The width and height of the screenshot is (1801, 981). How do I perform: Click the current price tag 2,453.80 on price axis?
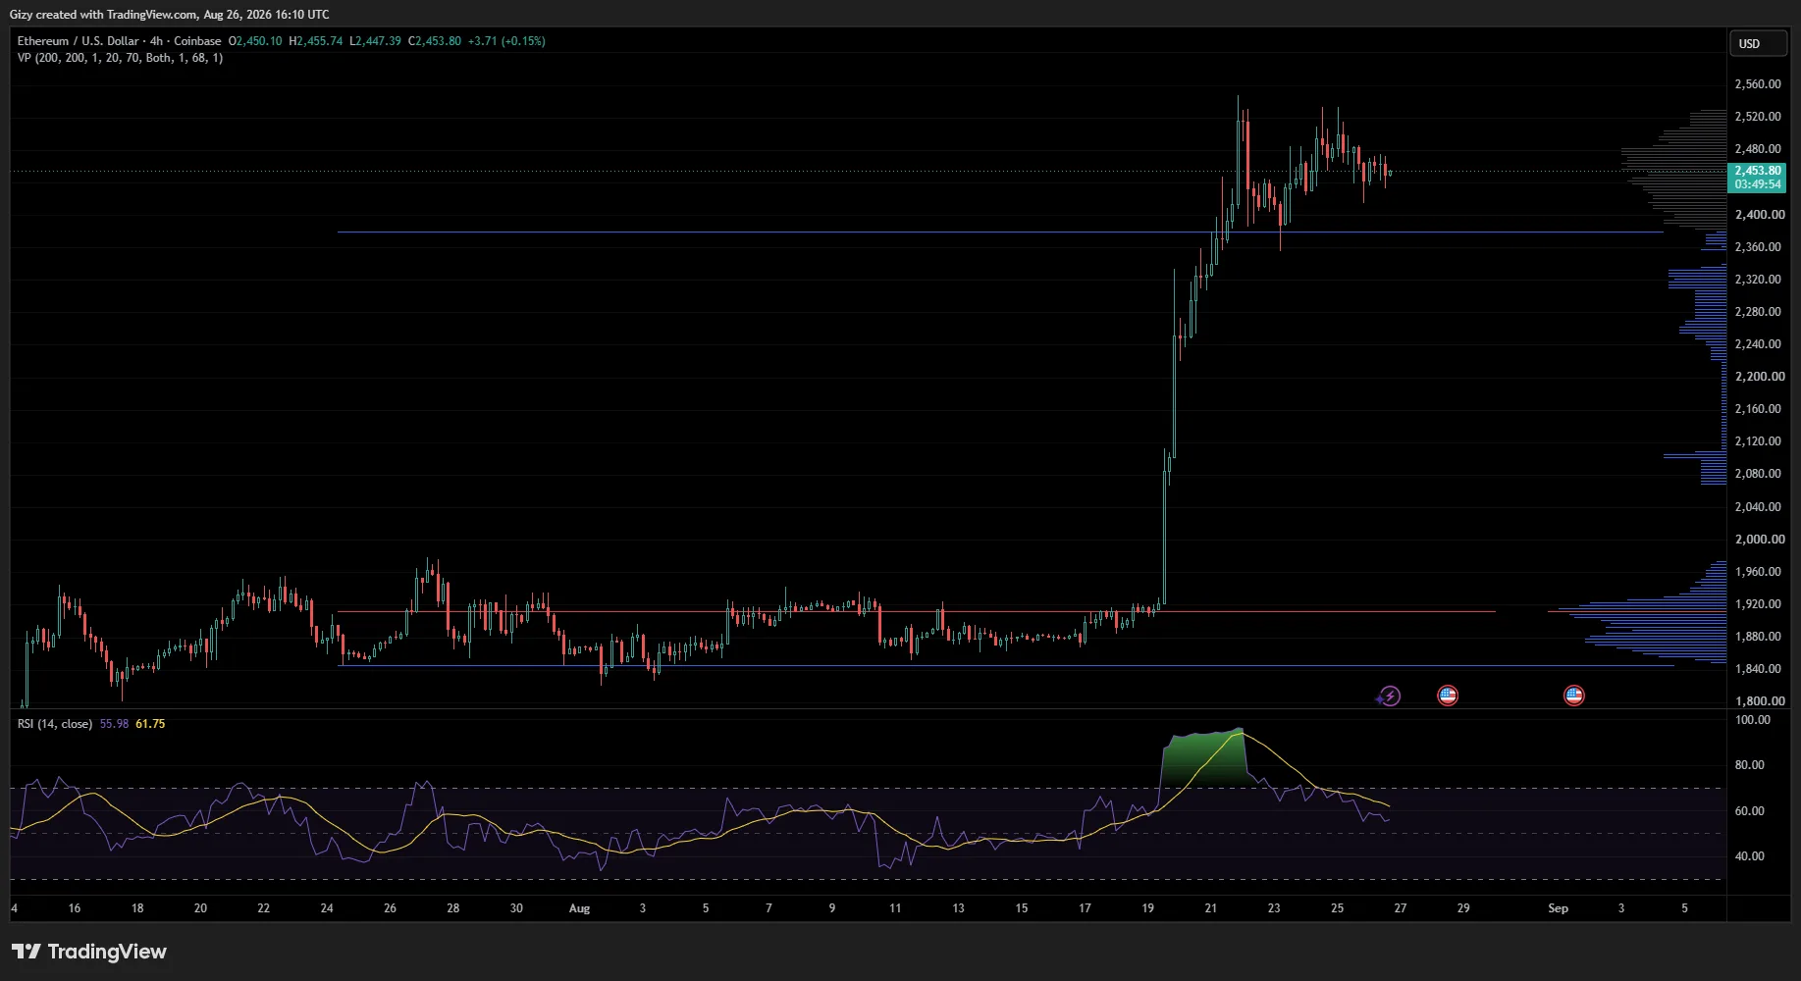1757,171
